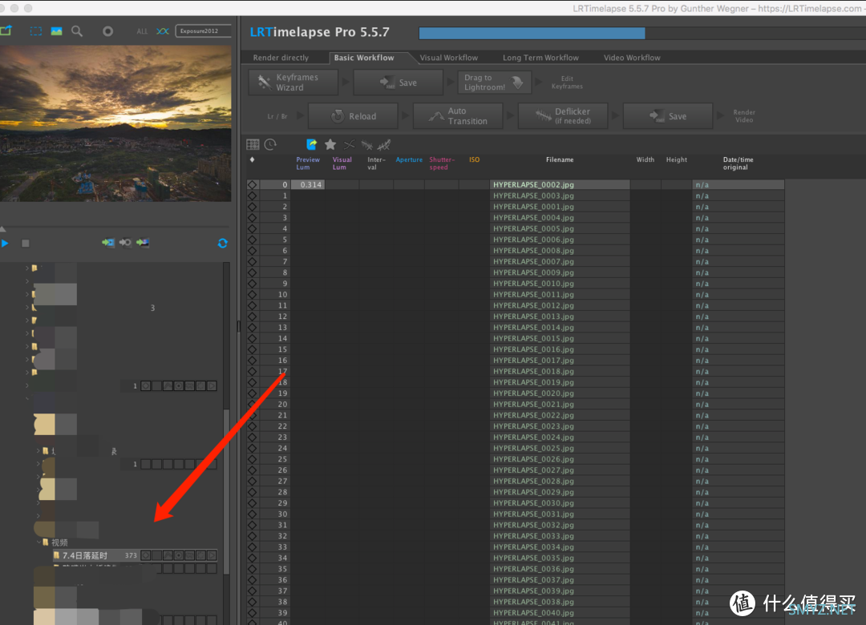Switch to the Render directly tab
The image size is (866, 625).
pos(281,58)
